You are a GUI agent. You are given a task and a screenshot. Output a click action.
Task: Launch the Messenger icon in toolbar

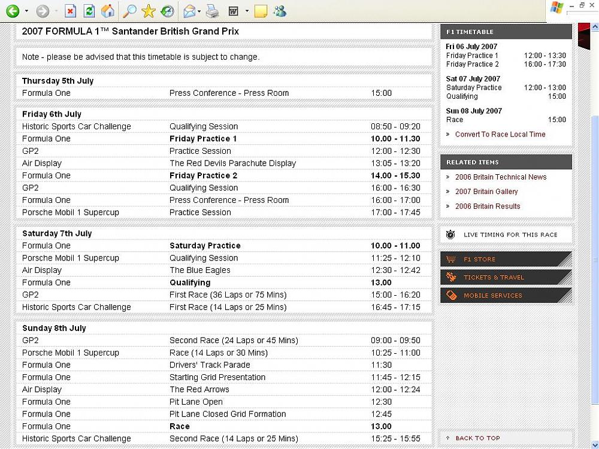(x=280, y=11)
